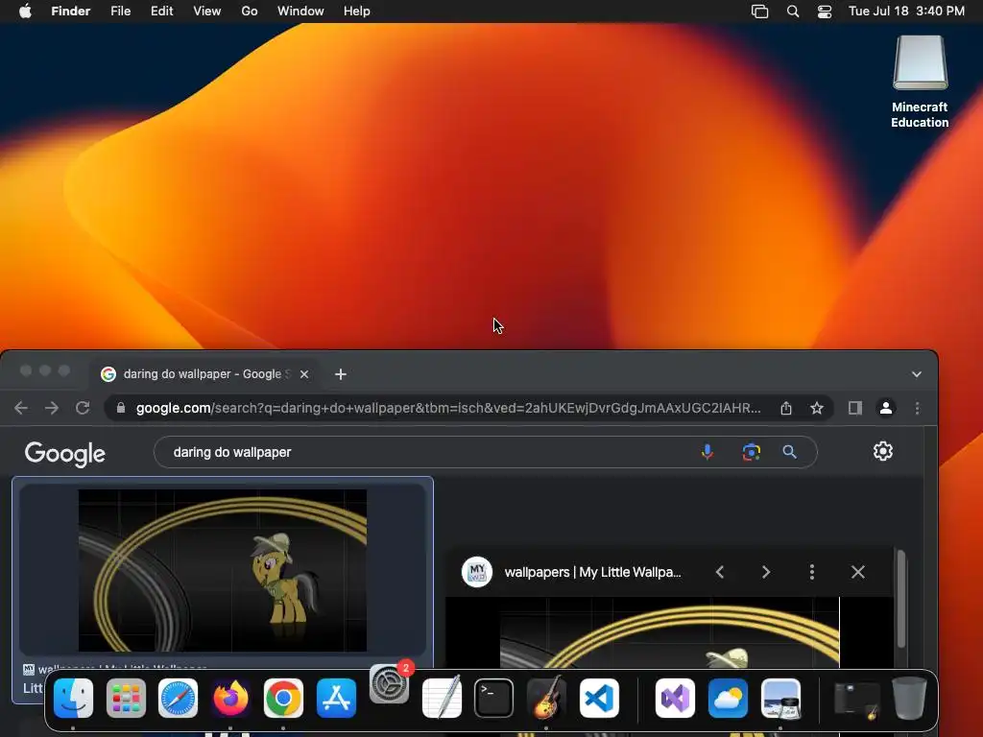Open Spotlight search in menu bar

tap(792, 12)
